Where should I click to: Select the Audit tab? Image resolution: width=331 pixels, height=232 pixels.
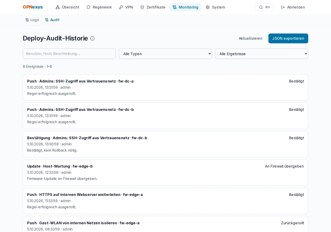pos(52,20)
